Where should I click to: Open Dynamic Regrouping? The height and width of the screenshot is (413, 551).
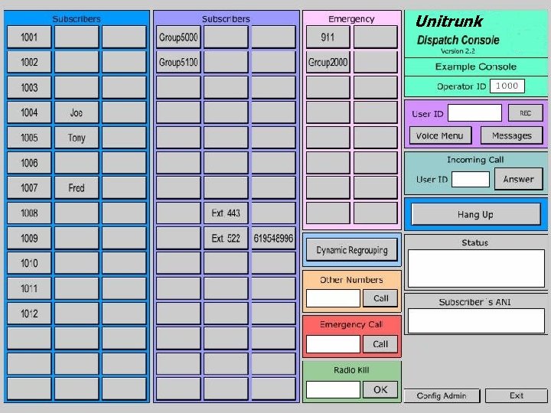point(352,250)
